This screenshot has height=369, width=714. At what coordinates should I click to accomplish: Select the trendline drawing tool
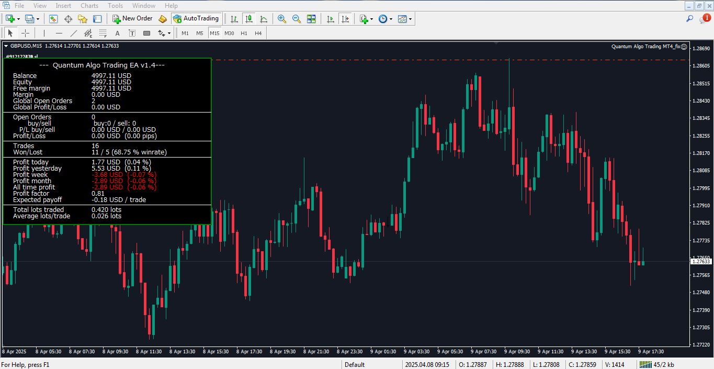[74, 33]
